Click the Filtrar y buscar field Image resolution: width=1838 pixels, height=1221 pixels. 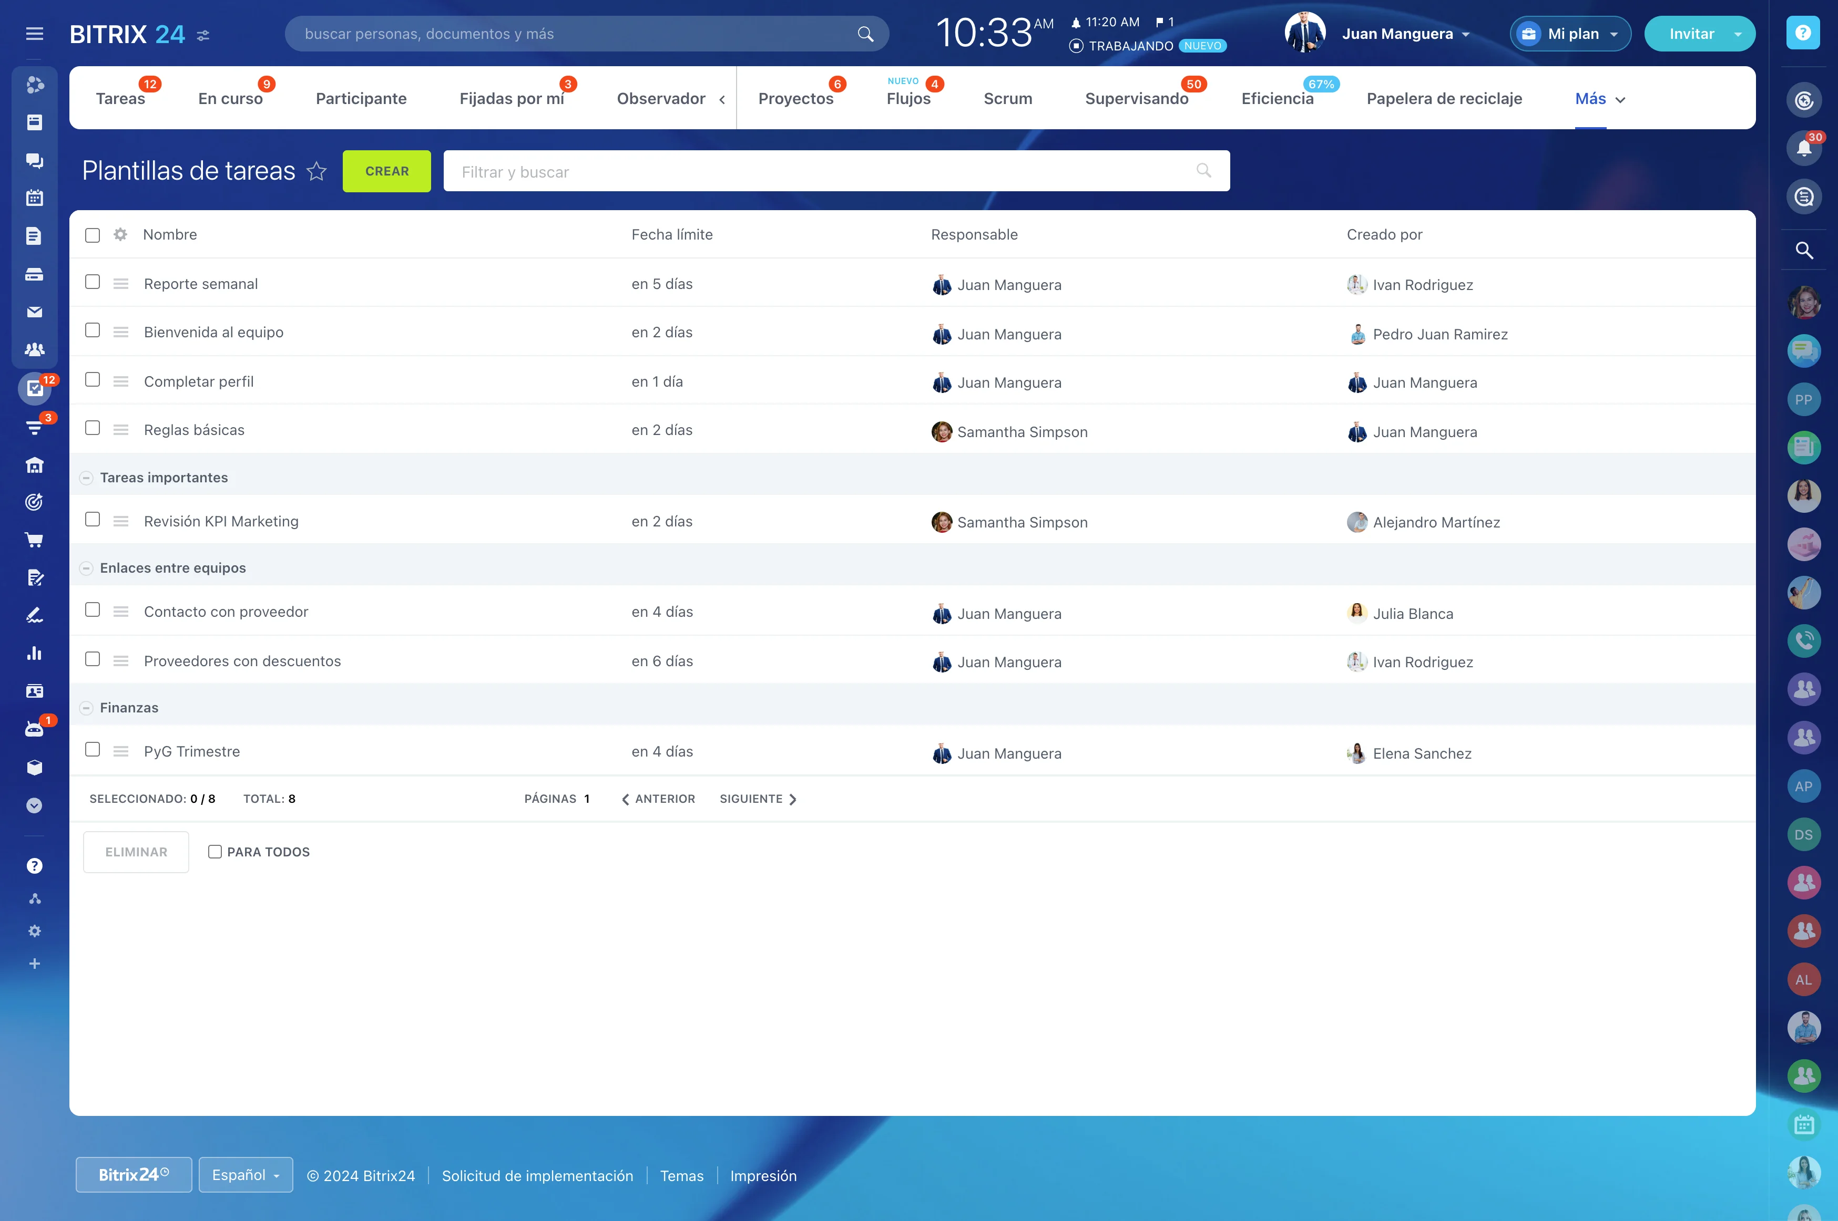click(818, 171)
